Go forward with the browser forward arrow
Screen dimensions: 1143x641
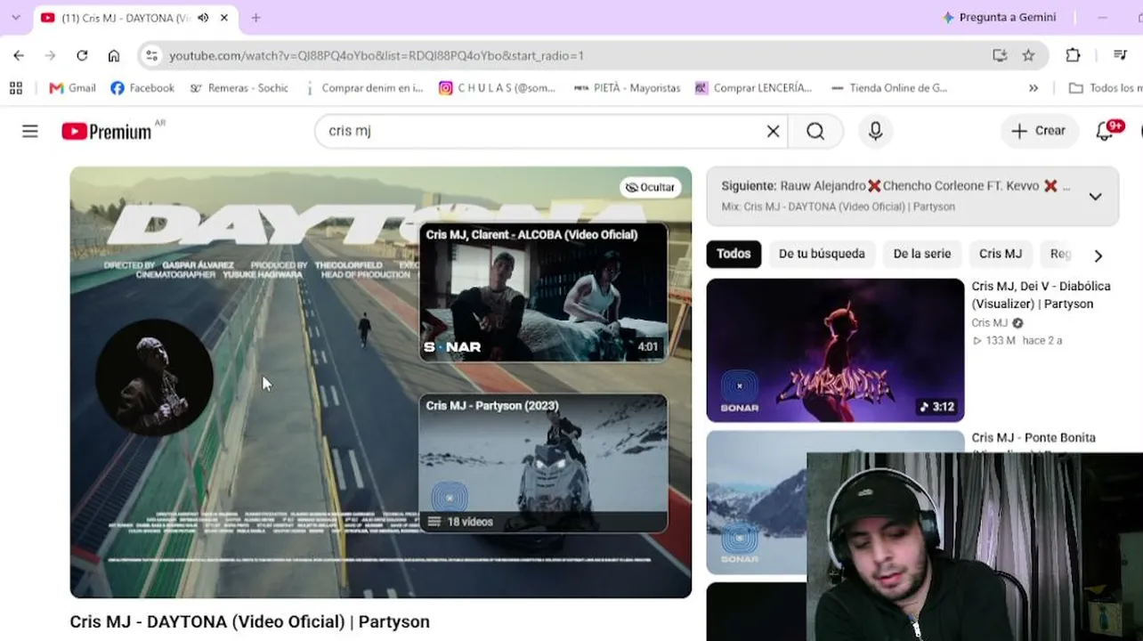[x=50, y=55]
